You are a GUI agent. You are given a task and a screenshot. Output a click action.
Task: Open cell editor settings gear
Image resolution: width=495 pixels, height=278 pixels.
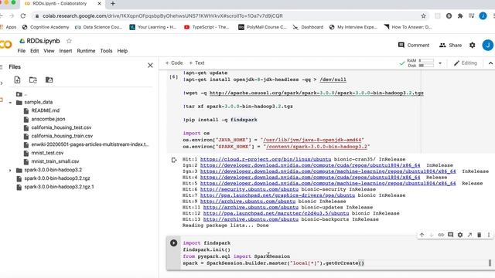(x=460, y=235)
